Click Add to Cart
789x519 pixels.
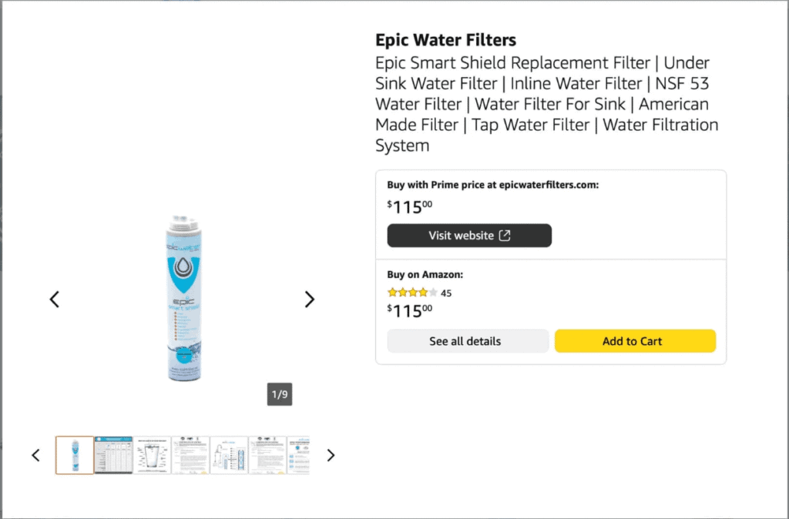(635, 341)
